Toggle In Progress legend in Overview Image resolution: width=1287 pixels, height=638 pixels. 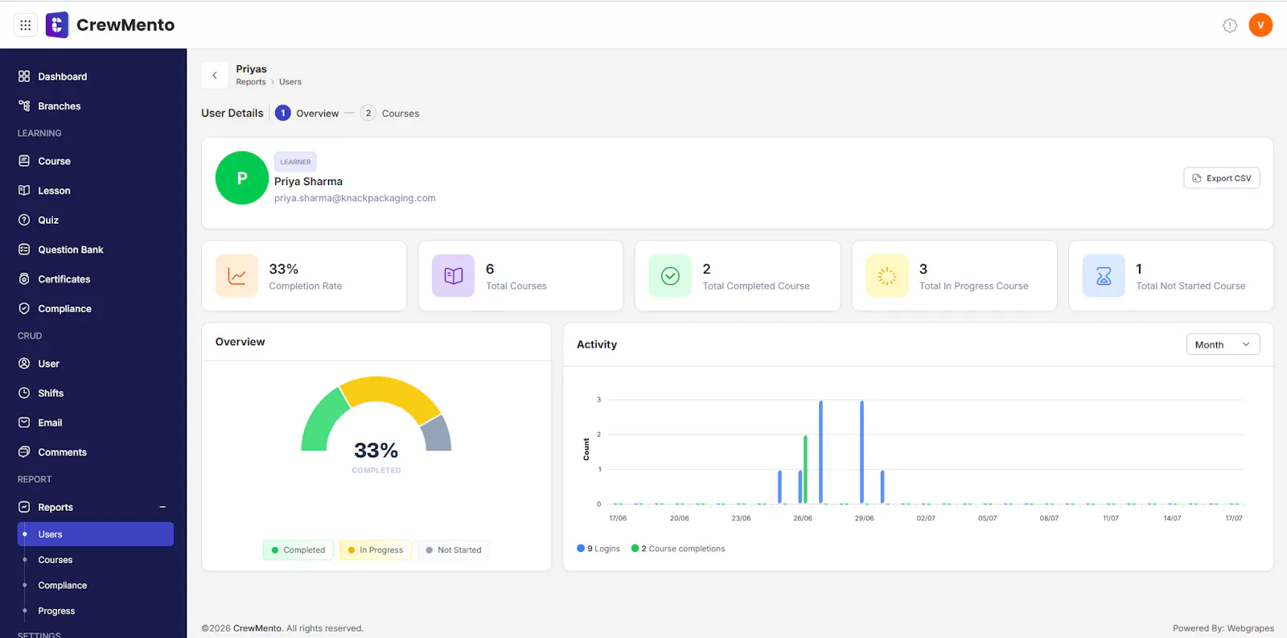point(376,550)
